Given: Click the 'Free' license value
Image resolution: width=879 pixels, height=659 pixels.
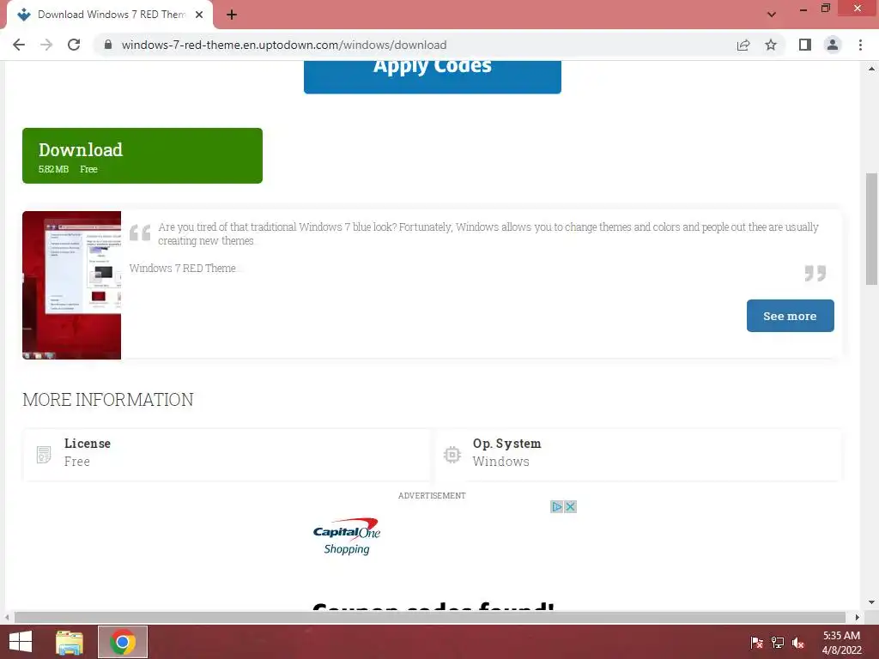Looking at the screenshot, I should coord(76,461).
